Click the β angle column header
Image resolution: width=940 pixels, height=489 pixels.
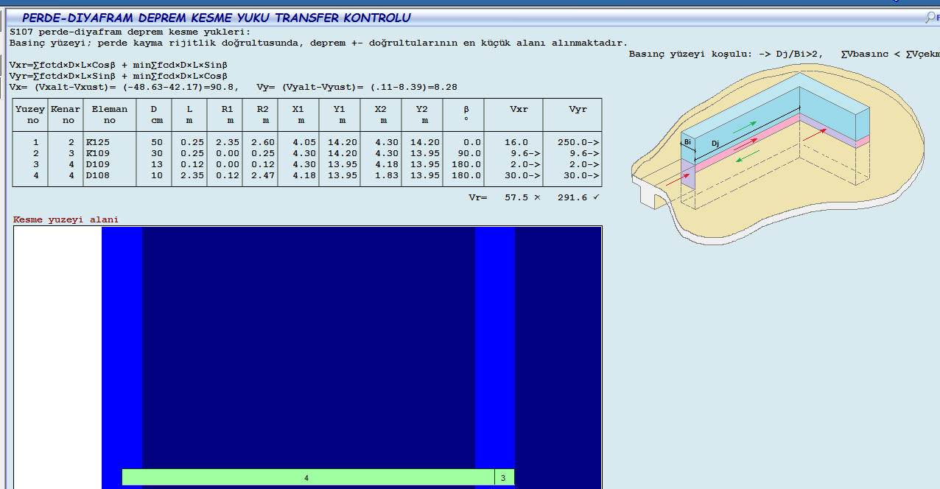[x=466, y=114]
